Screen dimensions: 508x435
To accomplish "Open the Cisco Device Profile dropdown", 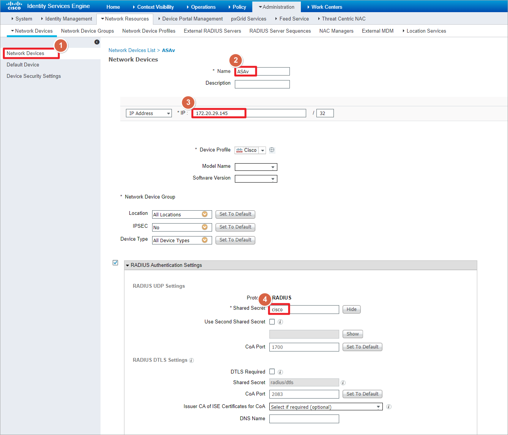I will pos(250,150).
